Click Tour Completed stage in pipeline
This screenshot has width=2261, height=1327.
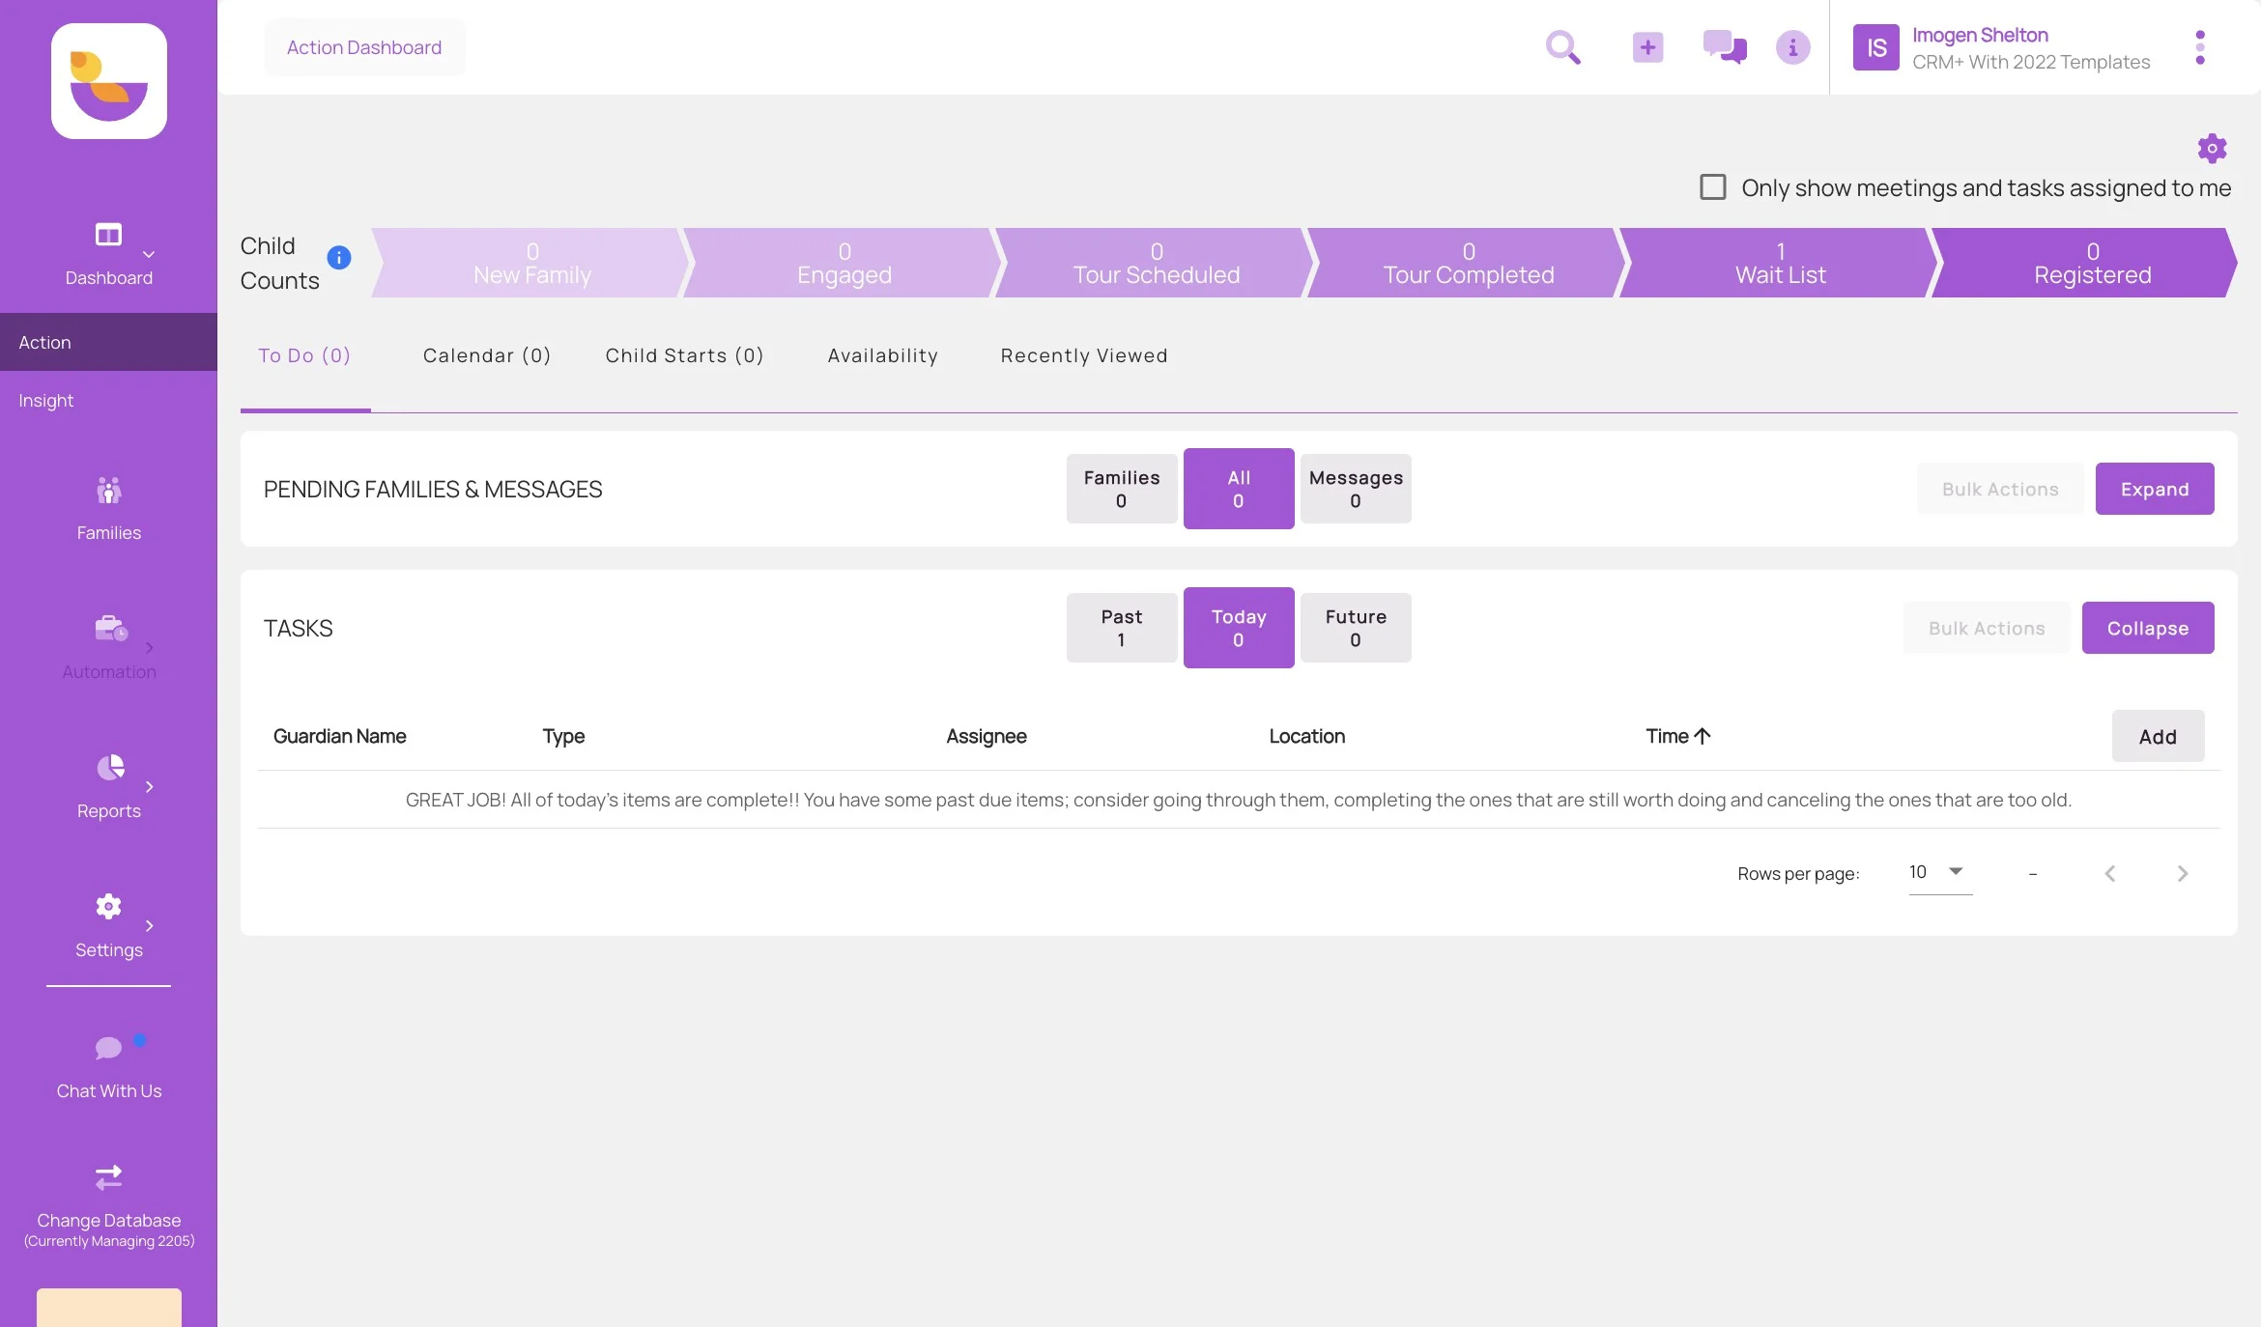pos(1469,263)
